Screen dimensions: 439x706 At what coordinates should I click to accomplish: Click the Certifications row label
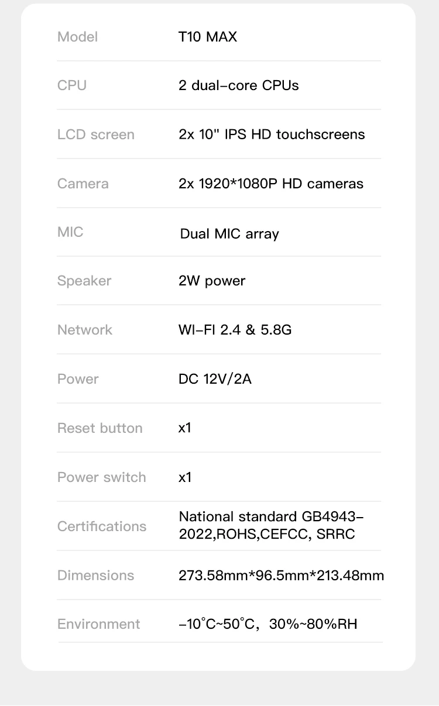(x=102, y=526)
